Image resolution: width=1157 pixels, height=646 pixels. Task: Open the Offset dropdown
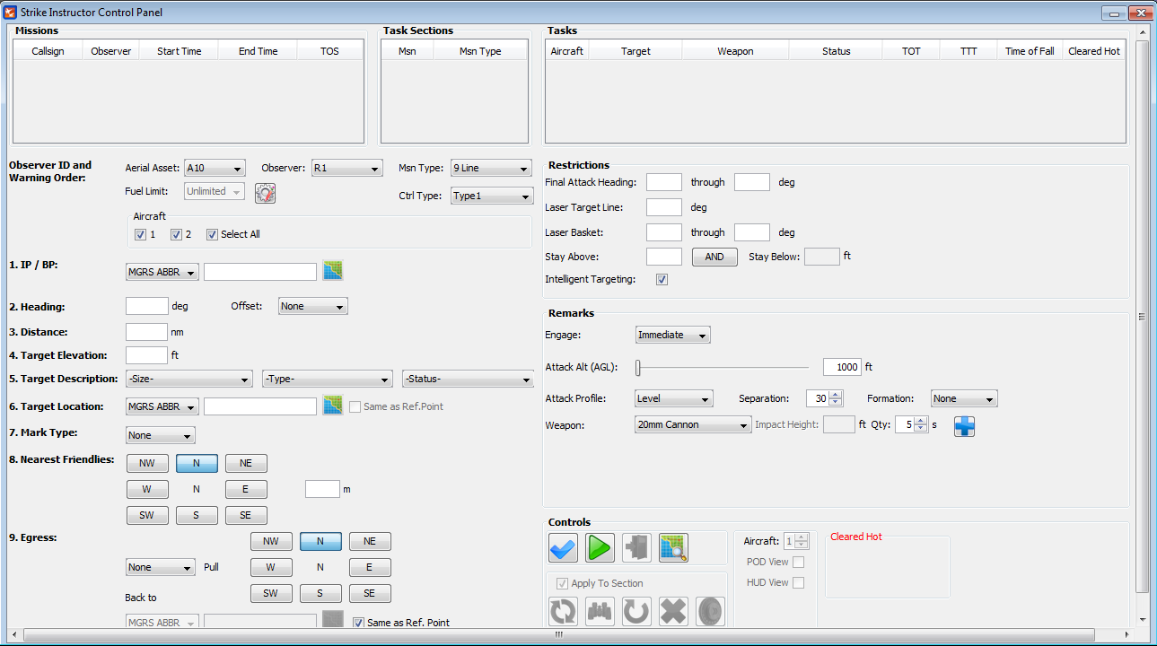point(313,307)
